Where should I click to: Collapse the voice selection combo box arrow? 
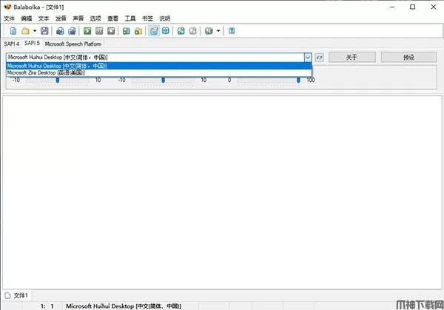307,57
